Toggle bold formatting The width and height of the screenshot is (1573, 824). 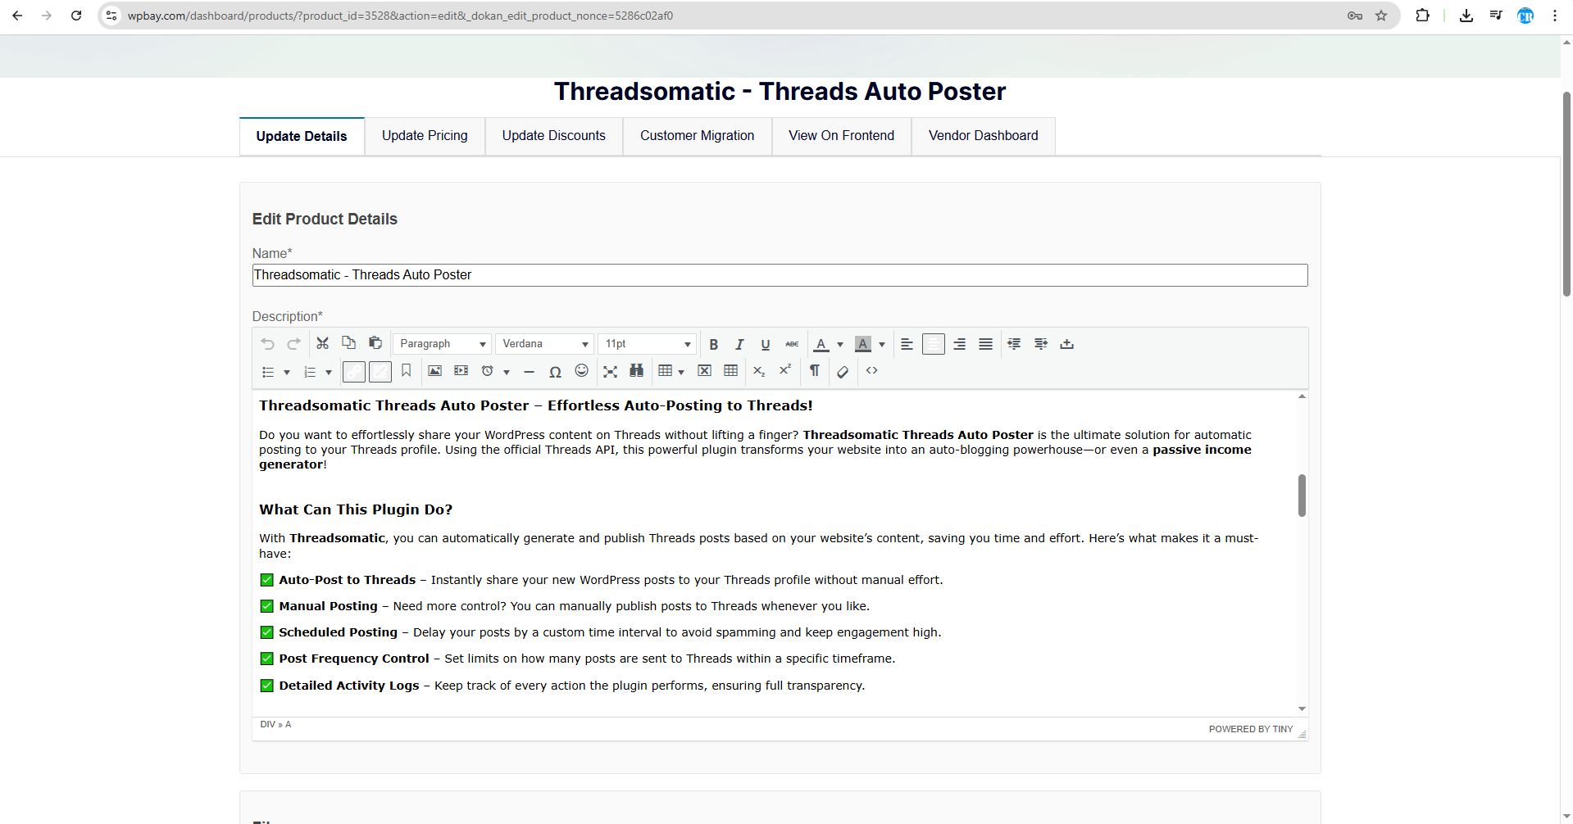pyautogui.click(x=713, y=344)
